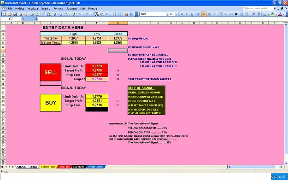
Task: Open the File menu
Action: (x=10, y=9)
